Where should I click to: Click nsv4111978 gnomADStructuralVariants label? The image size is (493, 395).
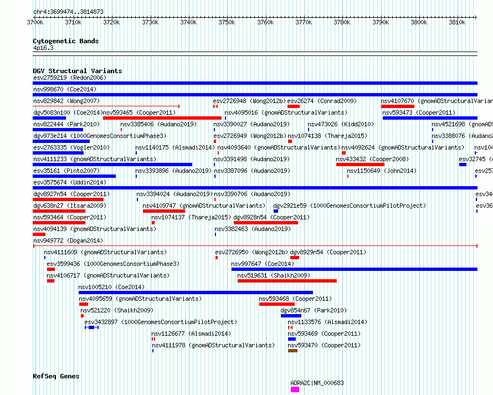pyautogui.click(x=213, y=345)
